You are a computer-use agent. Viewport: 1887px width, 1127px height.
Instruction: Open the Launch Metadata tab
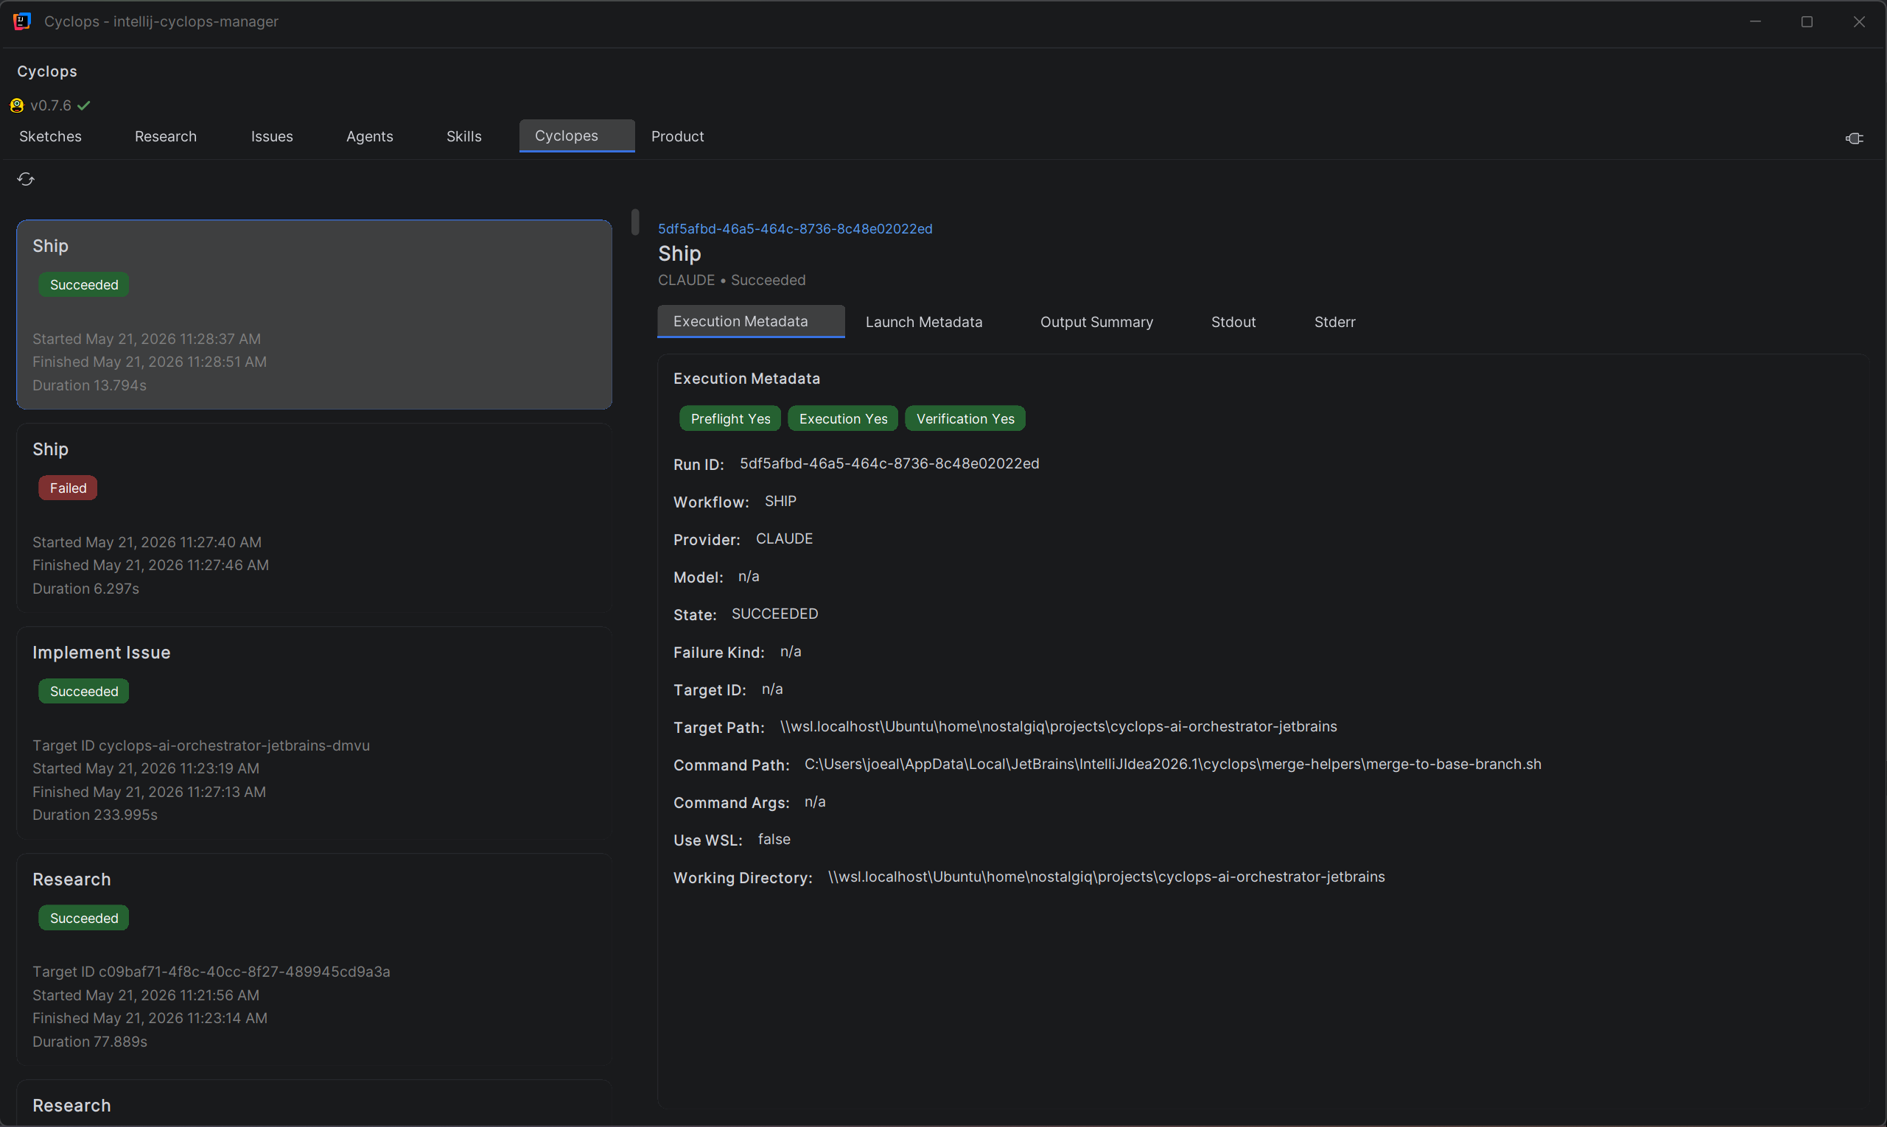coord(924,322)
